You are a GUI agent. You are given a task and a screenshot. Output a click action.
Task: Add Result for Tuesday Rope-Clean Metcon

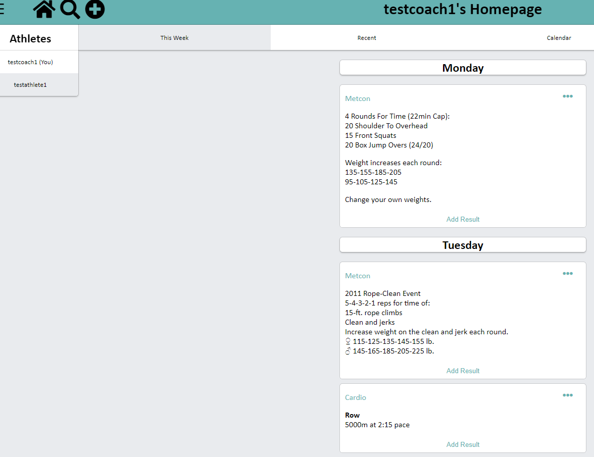tap(463, 371)
